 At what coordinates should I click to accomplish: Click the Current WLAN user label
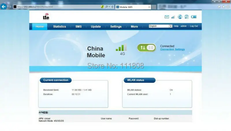[138, 94]
